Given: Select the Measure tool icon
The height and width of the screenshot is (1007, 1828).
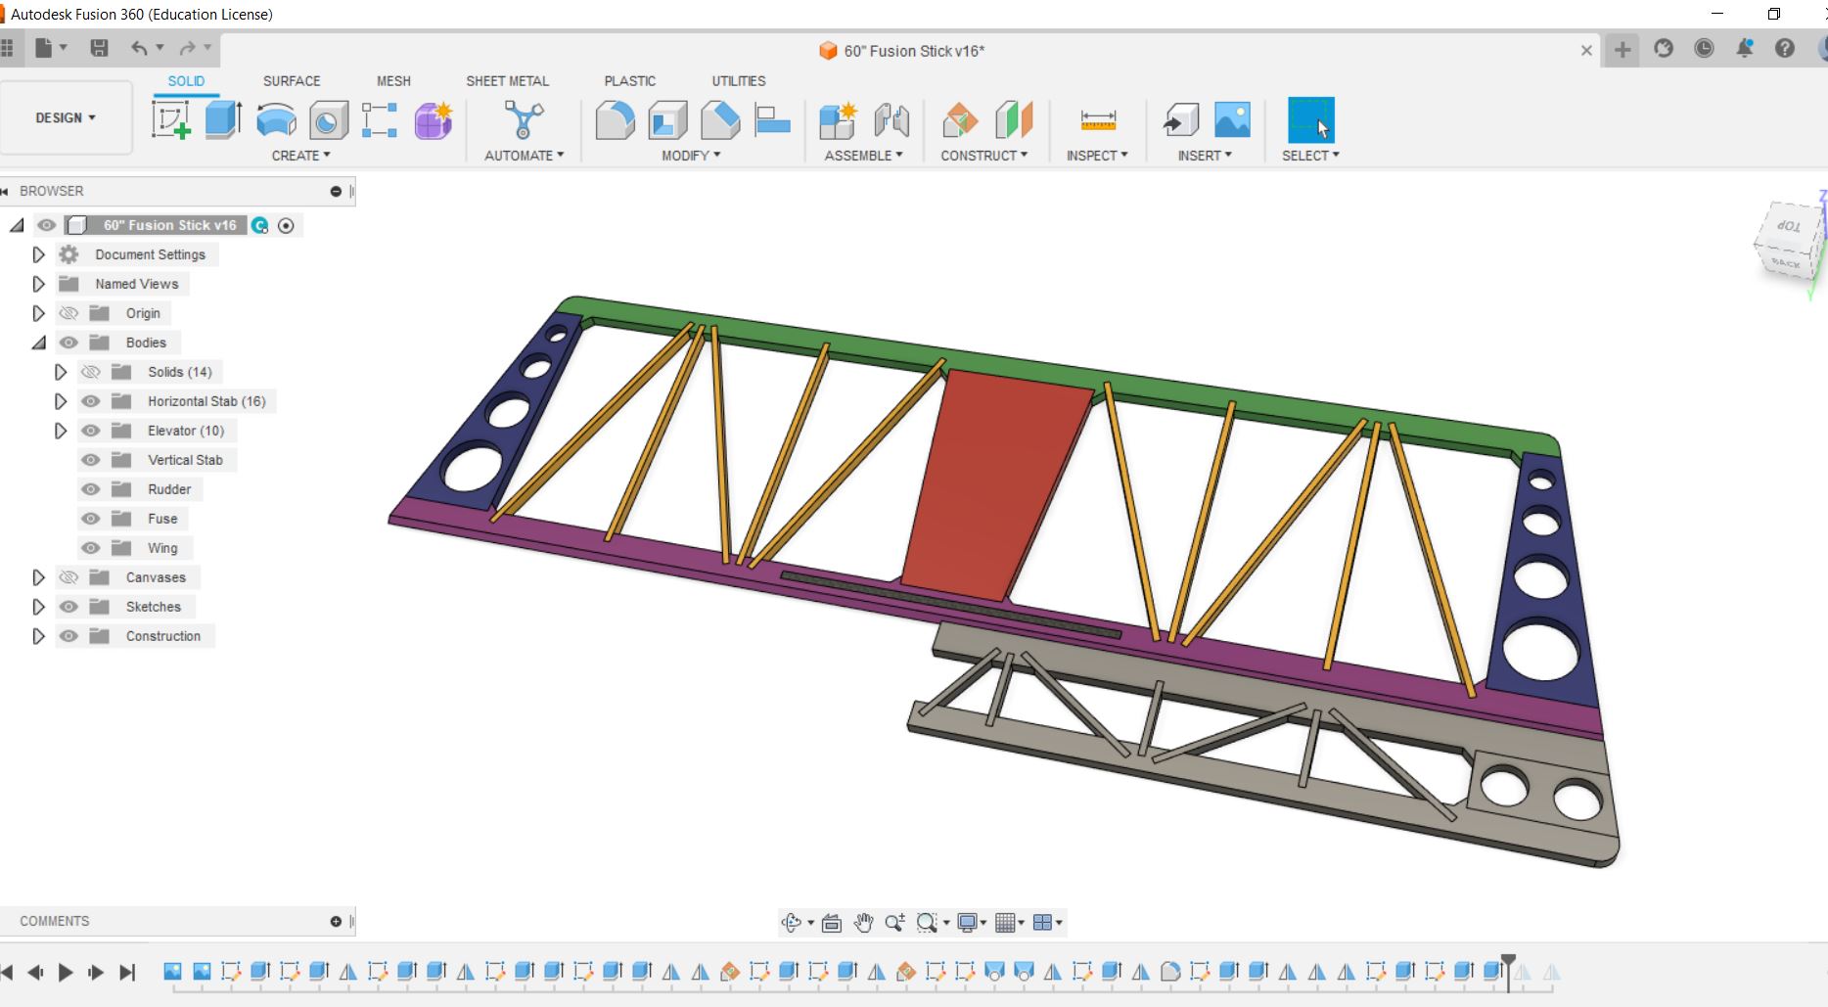Looking at the screenshot, I should 1098,120.
